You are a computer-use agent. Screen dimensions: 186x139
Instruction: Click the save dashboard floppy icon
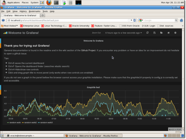(x=154, y=33)
